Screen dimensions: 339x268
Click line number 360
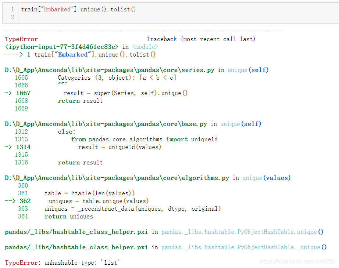(23, 186)
